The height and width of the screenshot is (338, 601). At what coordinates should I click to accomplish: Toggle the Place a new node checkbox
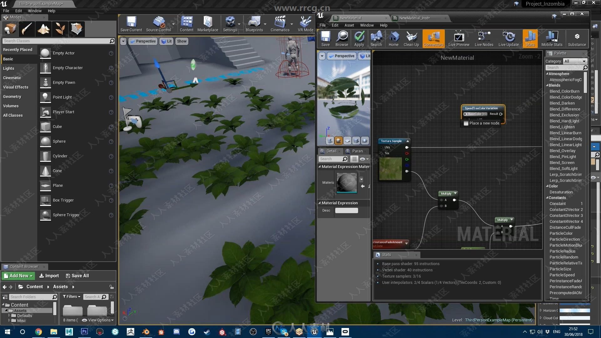466,123
